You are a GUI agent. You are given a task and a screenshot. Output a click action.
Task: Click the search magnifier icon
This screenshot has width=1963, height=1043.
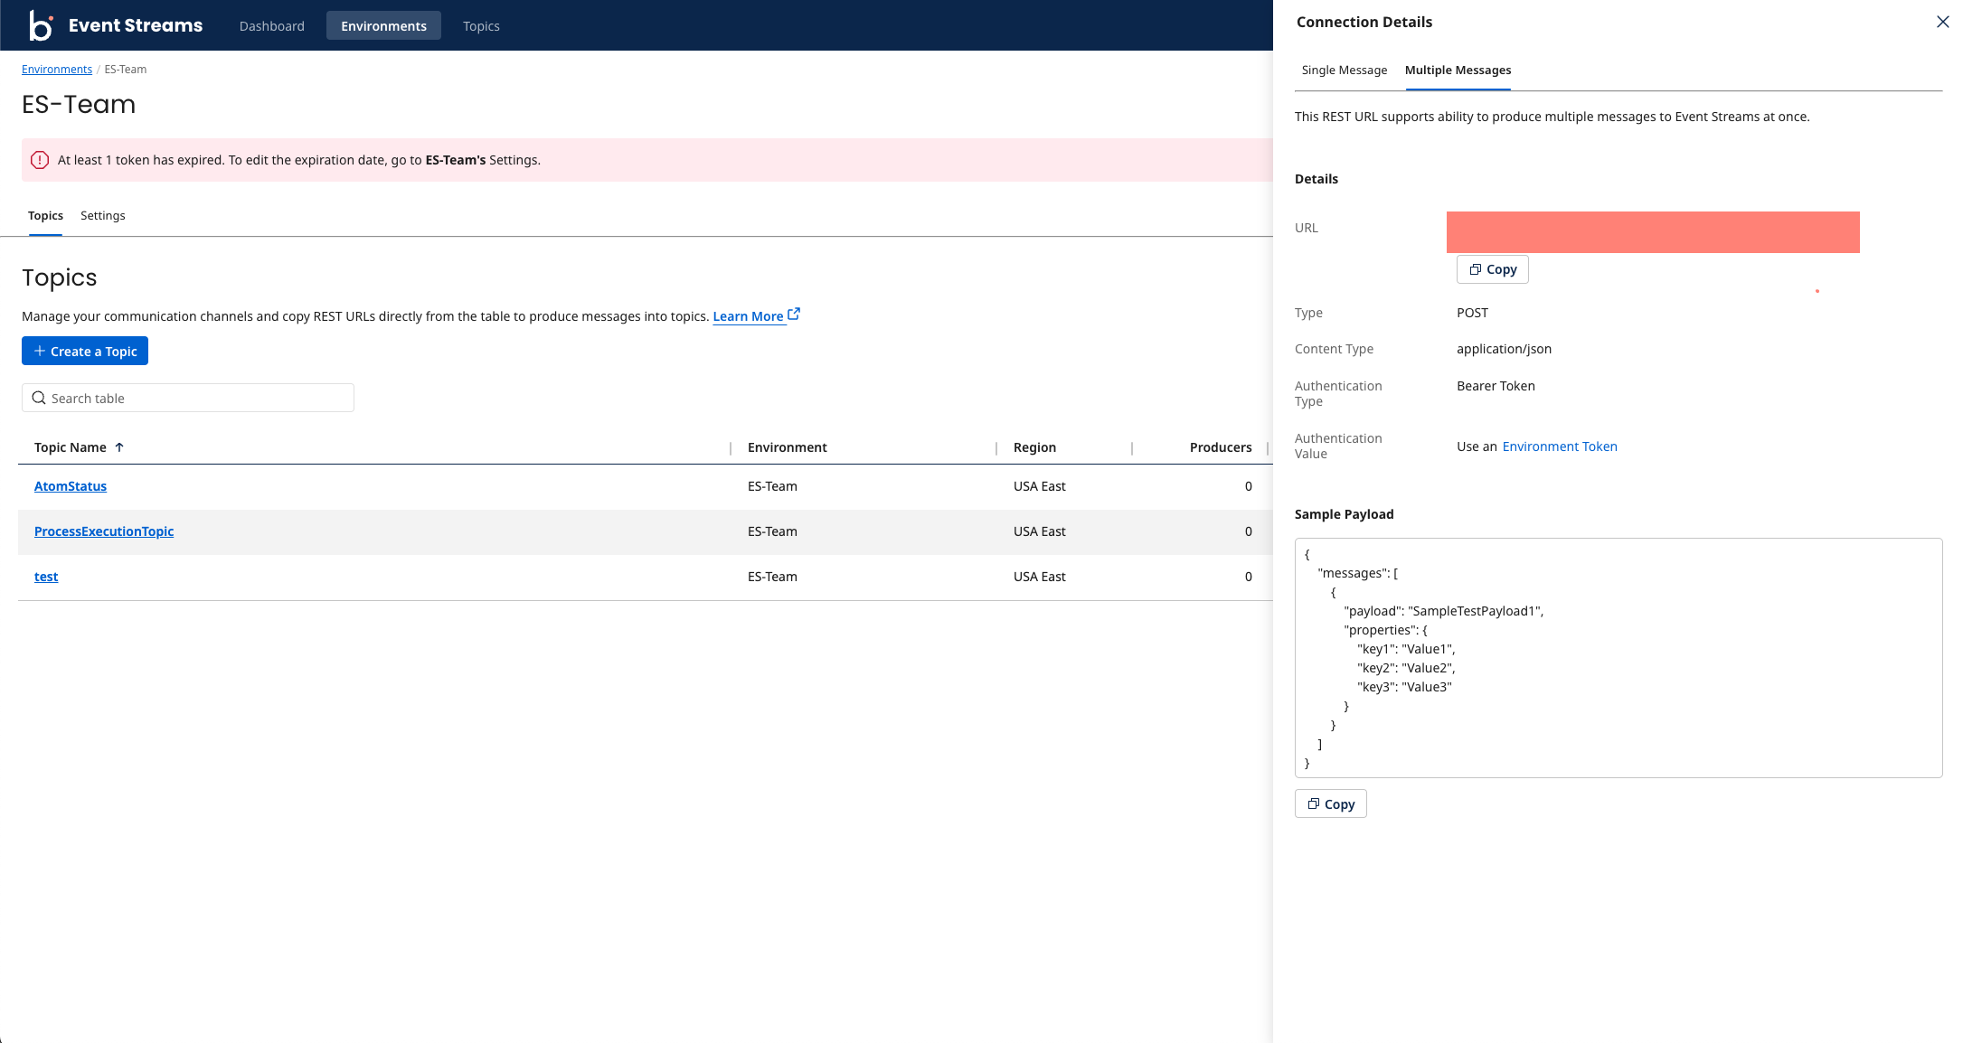point(39,398)
